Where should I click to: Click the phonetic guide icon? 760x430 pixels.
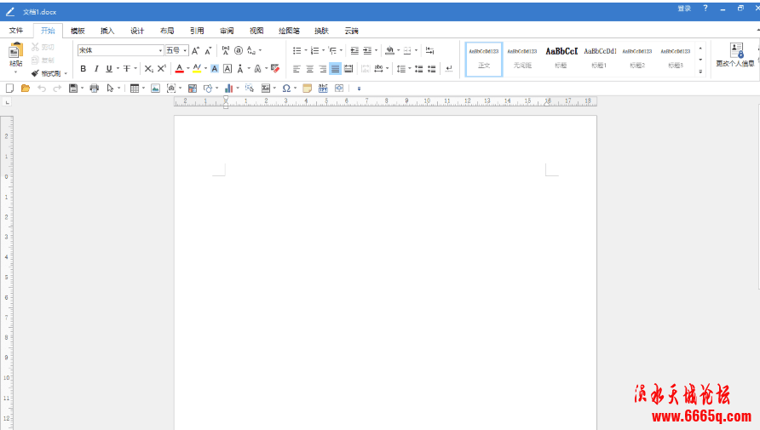(x=226, y=50)
